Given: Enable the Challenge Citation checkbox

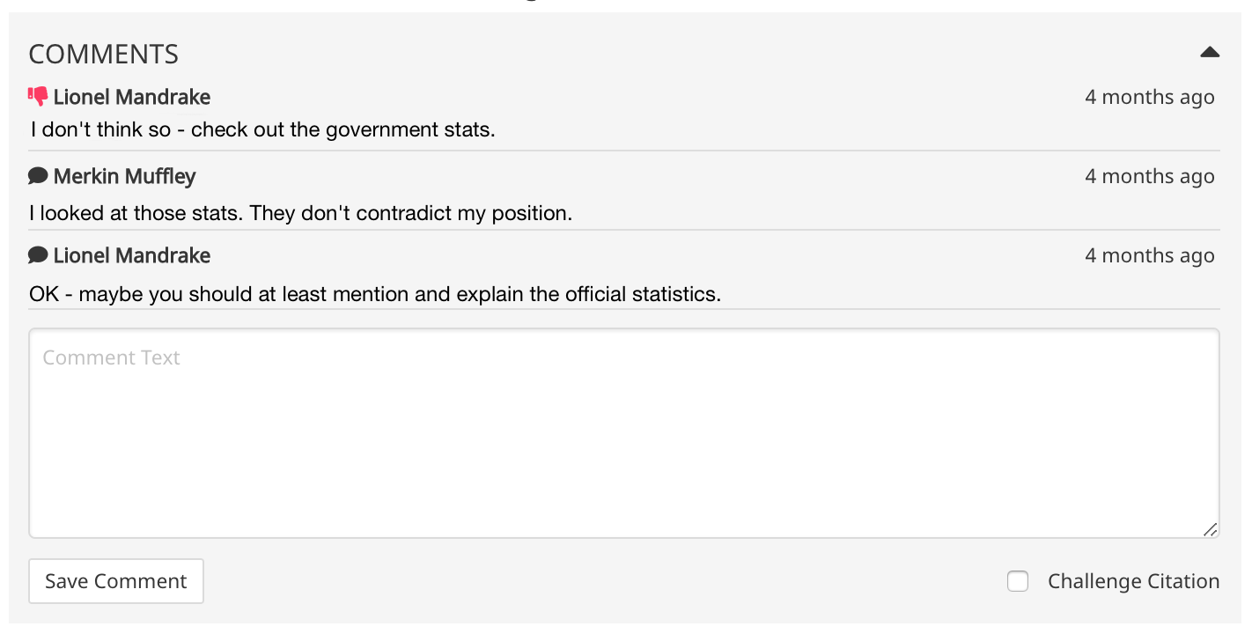Looking at the screenshot, I should point(1018,581).
